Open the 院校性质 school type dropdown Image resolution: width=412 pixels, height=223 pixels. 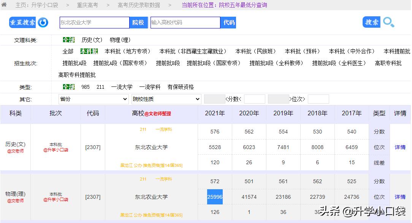(166, 99)
